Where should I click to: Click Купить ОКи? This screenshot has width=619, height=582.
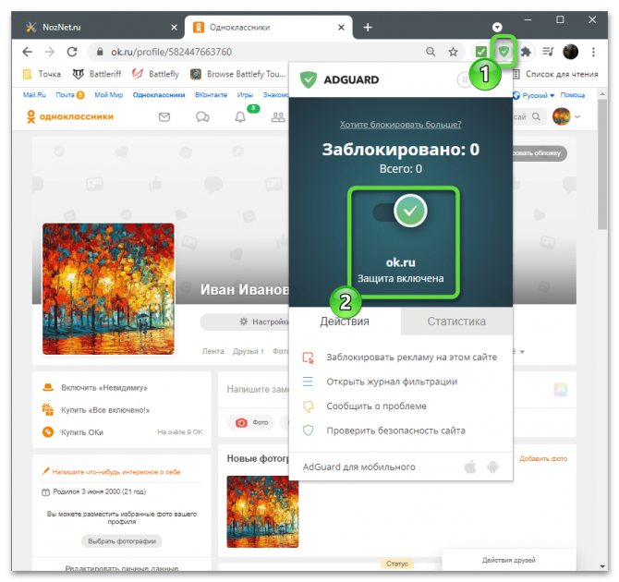[x=73, y=432]
